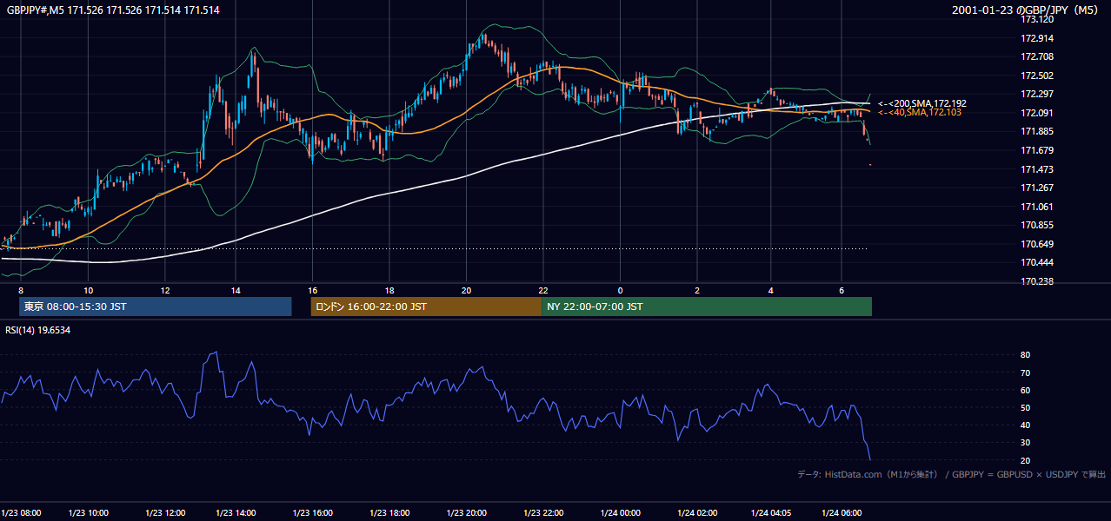1111x521 pixels.
Task: Click the 1/24 06:00 bottom date label
Action: [842, 513]
